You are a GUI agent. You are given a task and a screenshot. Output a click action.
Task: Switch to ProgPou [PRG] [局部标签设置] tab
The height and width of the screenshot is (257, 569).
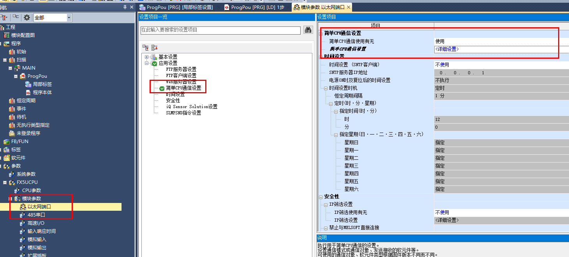point(180,7)
